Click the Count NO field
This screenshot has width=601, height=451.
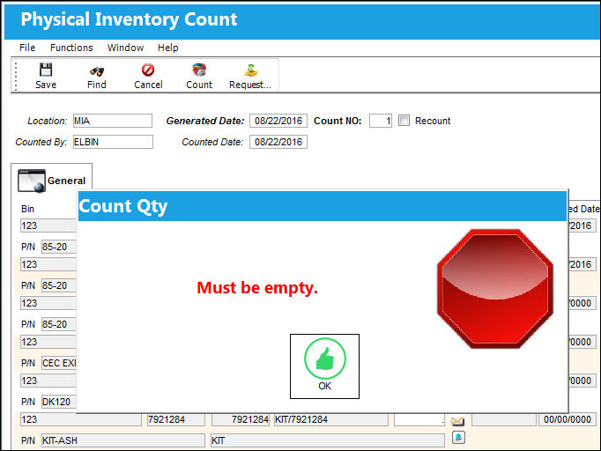[x=381, y=121]
